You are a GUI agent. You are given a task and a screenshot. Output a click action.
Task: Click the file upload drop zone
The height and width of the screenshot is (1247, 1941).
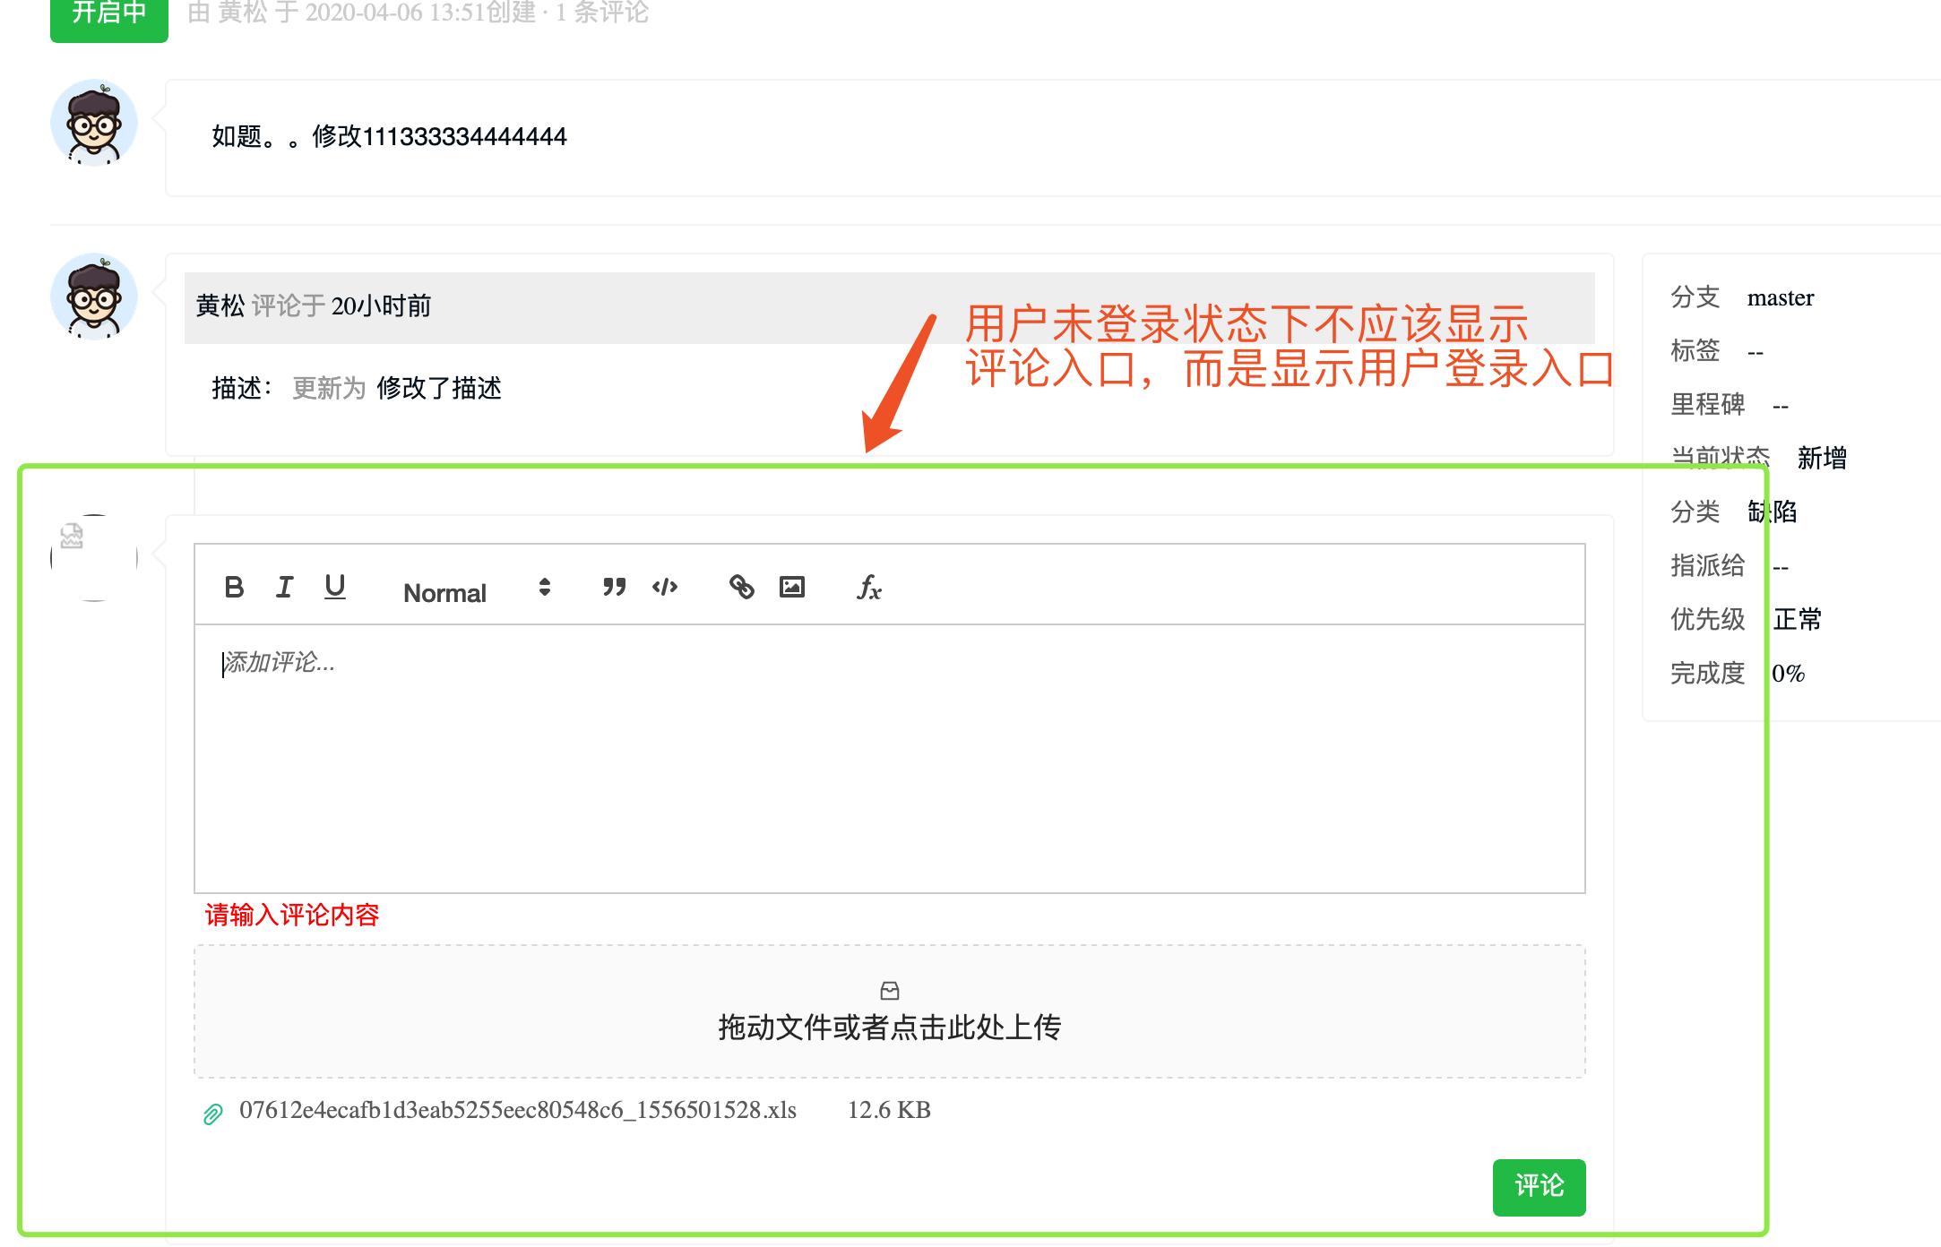(x=889, y=1010)
